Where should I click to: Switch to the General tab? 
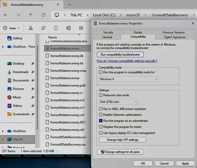pos(107,37)
